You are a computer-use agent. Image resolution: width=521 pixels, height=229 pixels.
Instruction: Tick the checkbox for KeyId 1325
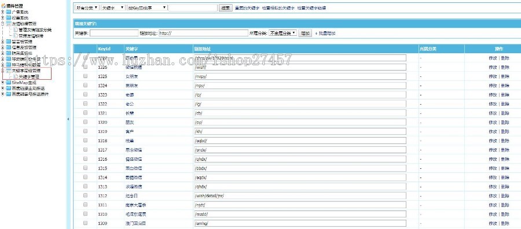click(86, 76)
